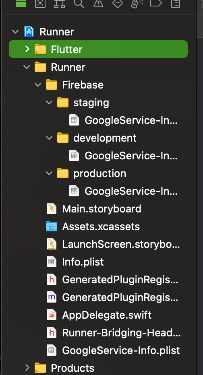203x375 pixels.
Task: Collapse the production folder
Action: click(49, 173)
